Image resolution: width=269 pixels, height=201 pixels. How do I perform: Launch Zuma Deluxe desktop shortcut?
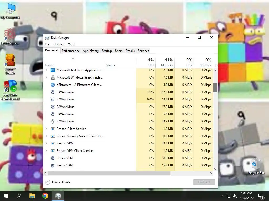[10, 64]
